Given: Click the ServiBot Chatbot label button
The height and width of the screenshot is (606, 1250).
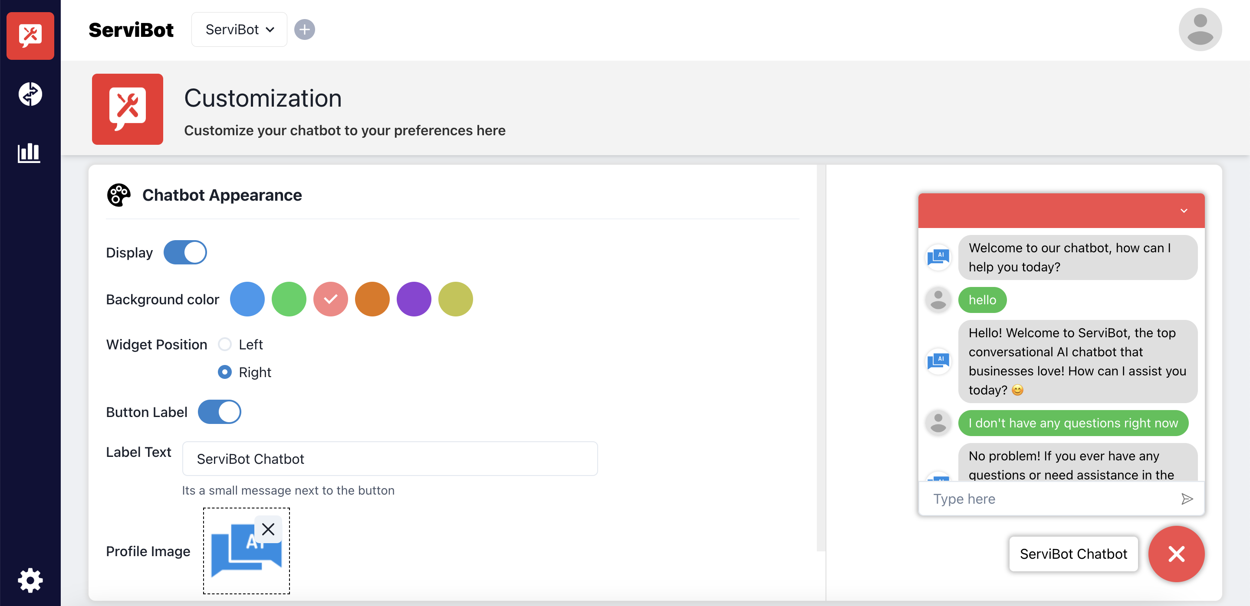Looking at the screenshot, I should (x=1073, y=554).
